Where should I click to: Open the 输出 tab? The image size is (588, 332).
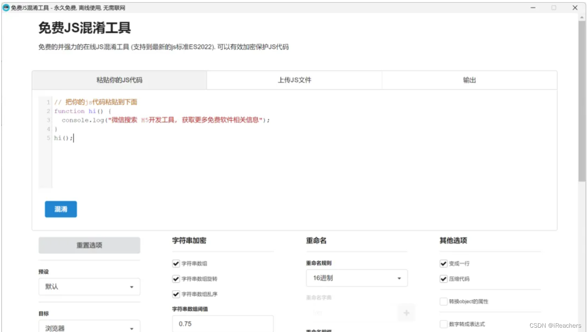[470, 80]
